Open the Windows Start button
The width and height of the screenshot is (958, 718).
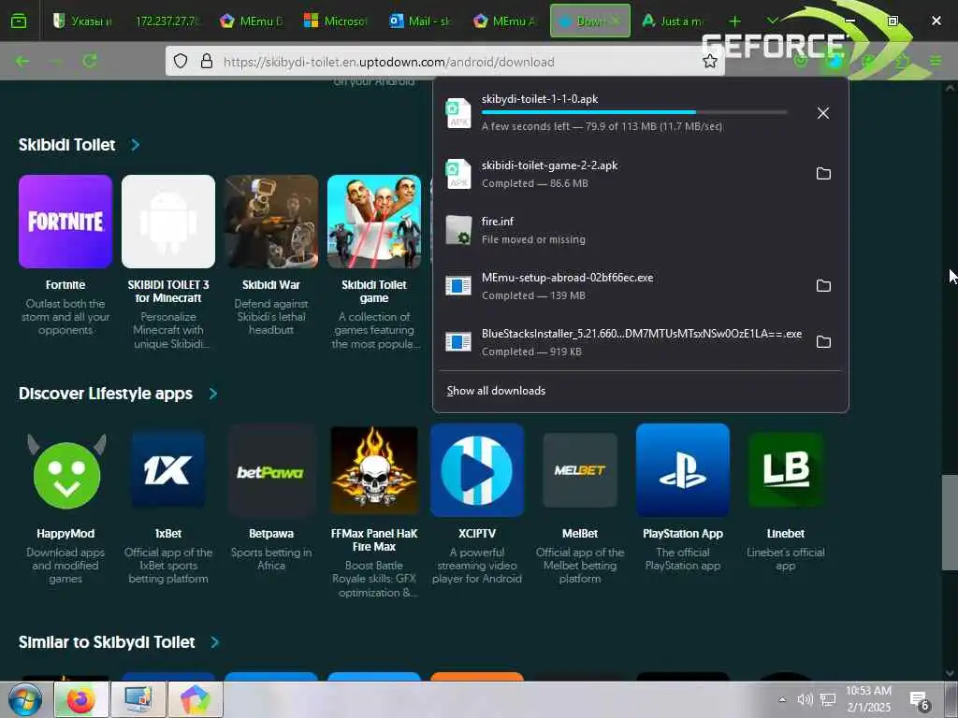click(25, 699)
